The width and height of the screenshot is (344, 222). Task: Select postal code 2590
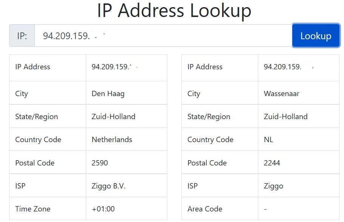tap(100, 163)
